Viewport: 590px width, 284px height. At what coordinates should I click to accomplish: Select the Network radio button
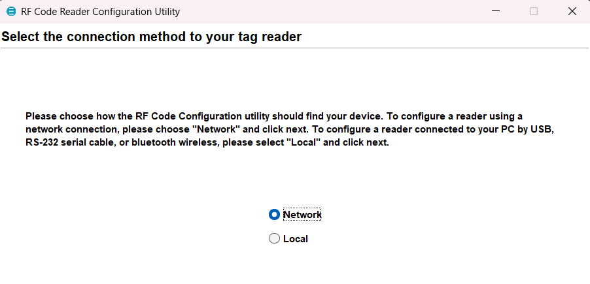[x=275, y=214]
